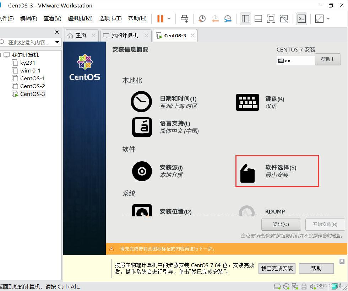The height and width of the screenshot is (291, 348).
Task: Open 语言支持(L) language icon
Action: (x=142, y=127)
